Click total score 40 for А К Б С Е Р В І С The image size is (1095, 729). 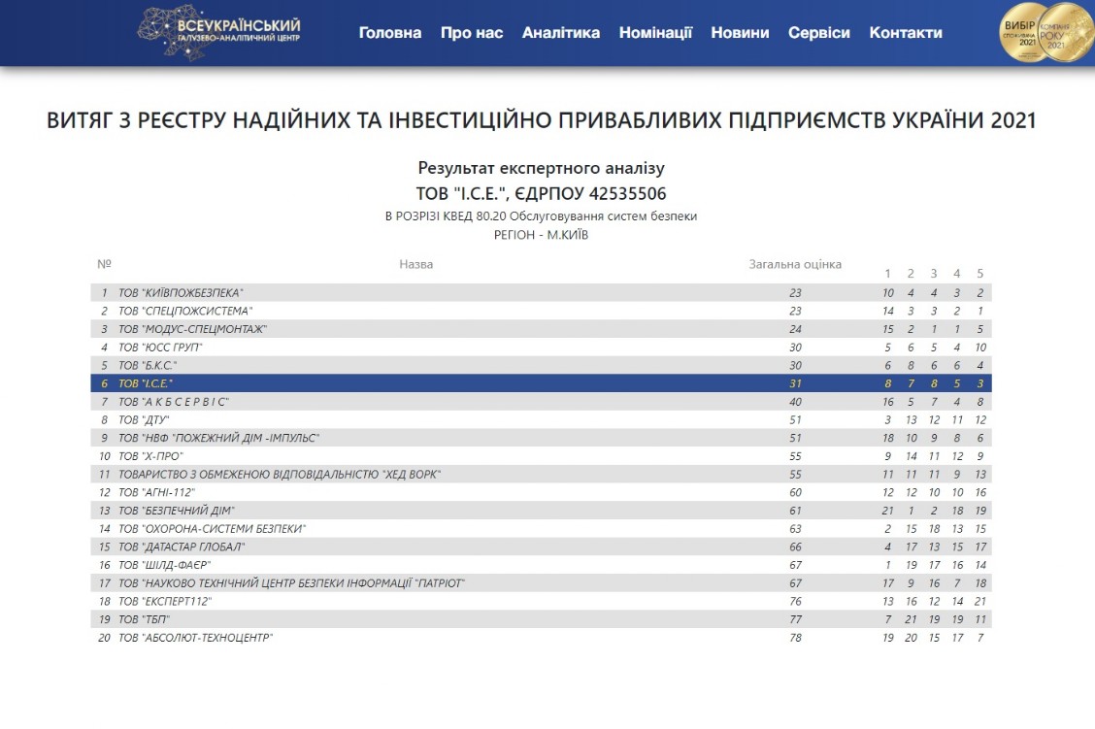click(x=795, y=402)
